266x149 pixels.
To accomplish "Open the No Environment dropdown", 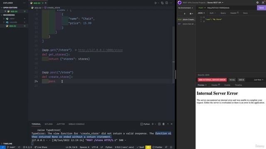I will pyautogui.click(x=185, y=8).
